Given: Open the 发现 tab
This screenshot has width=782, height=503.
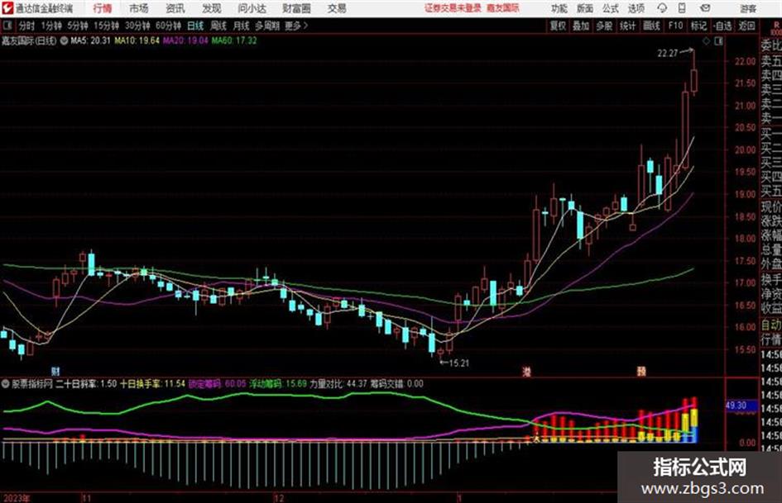Looking at the screenshot, I should click(x=212, y=8).
